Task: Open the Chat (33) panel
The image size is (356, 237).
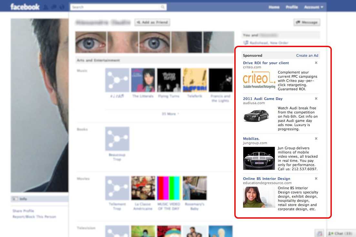Action: (x=341, y=233)
